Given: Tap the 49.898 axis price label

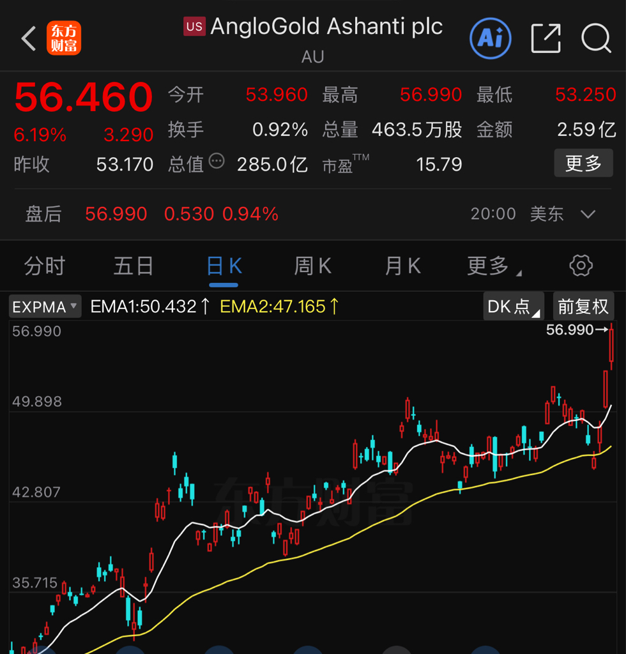Looking at the screenshot, I should [37, 402].
